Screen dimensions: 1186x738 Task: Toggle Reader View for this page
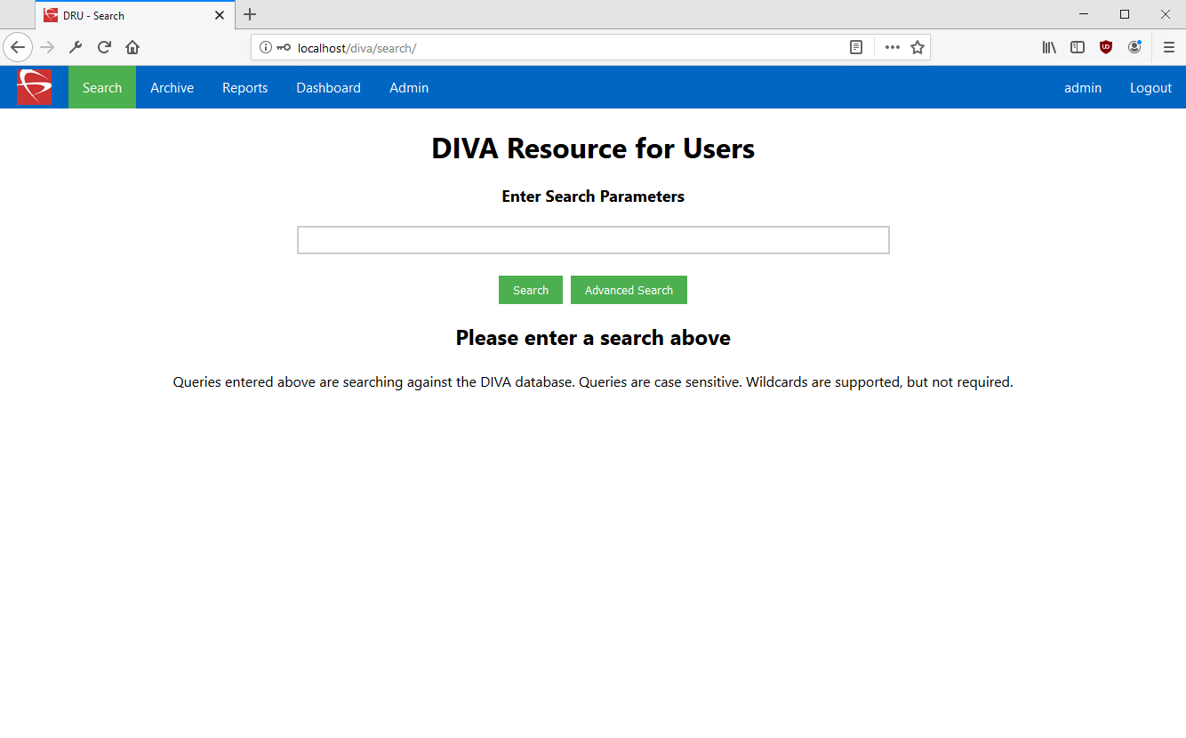coord(855,47)
